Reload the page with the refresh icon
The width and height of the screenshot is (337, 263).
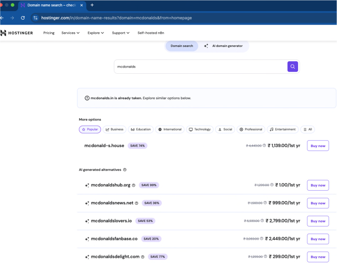tap(23, 18)
